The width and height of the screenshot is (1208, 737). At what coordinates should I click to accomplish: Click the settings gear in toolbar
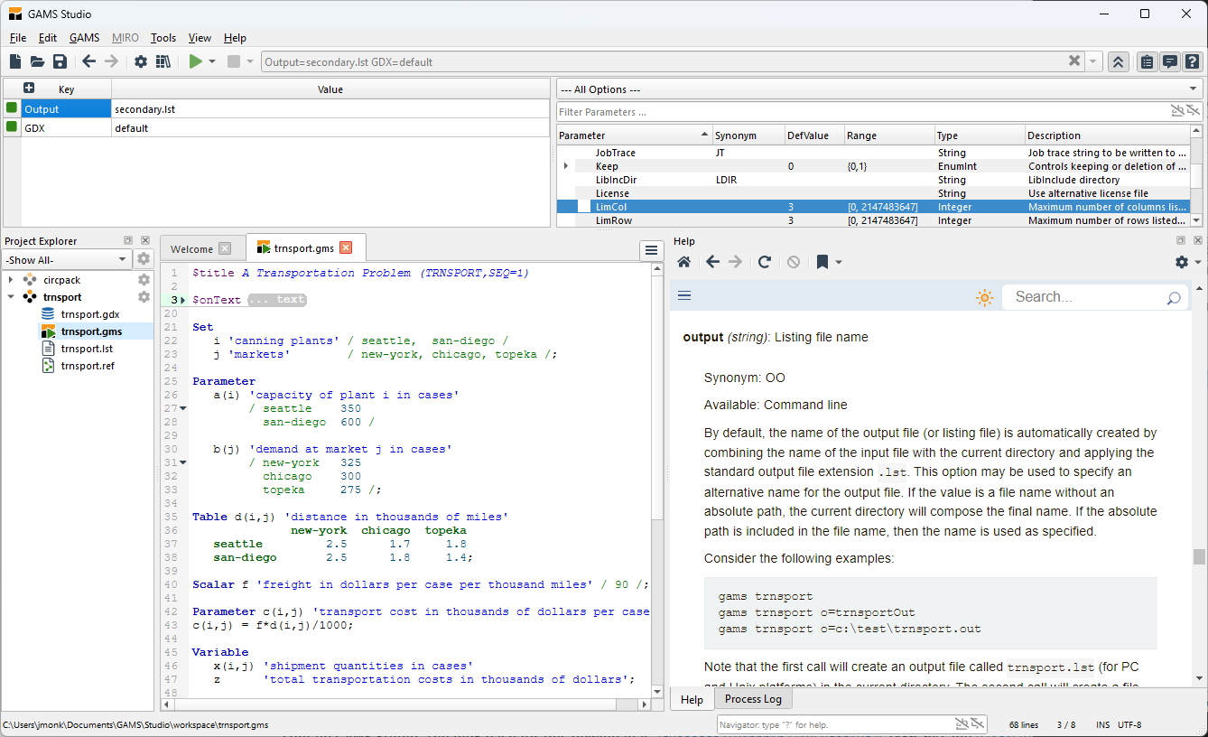click(x=141, y=61)
